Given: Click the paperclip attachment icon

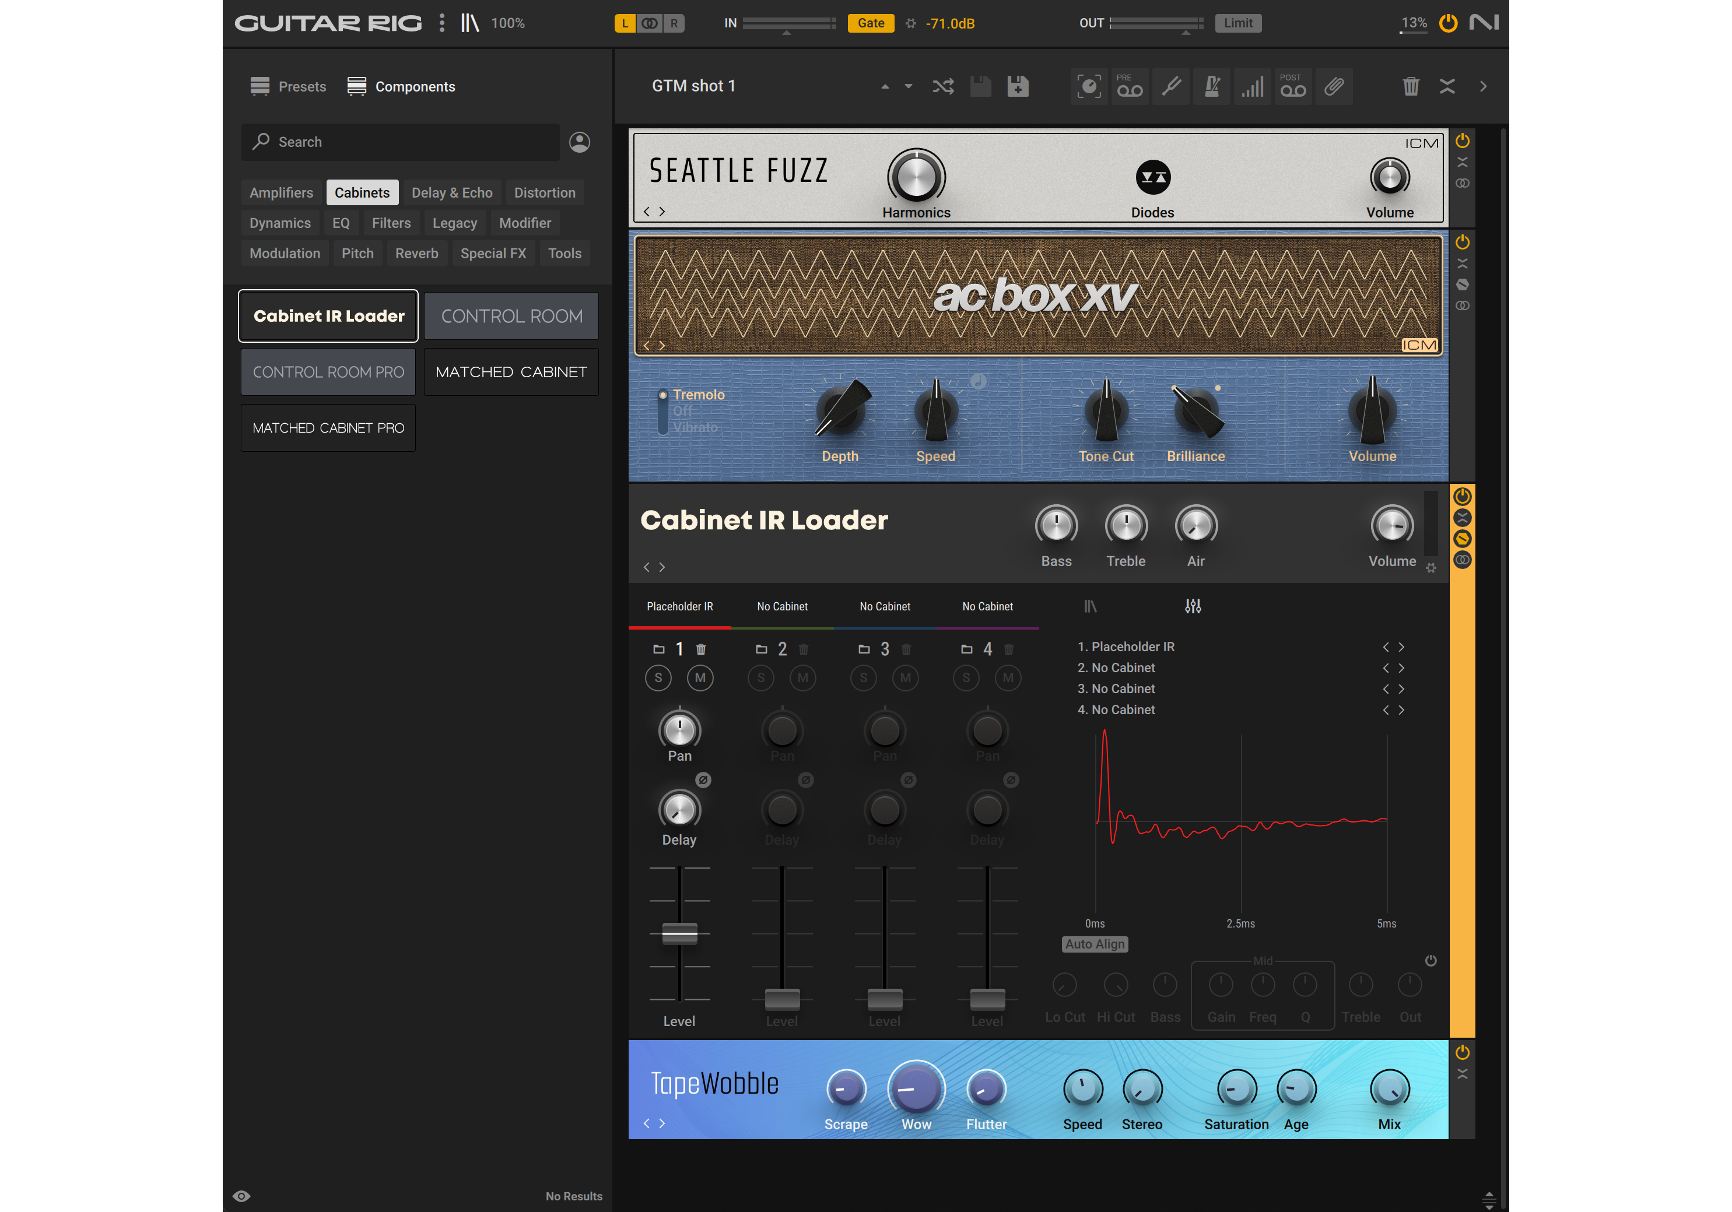Looking at the screenshot, I should 1334,86.
